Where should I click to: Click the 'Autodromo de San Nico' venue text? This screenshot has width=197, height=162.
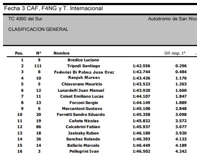[172, 19]
